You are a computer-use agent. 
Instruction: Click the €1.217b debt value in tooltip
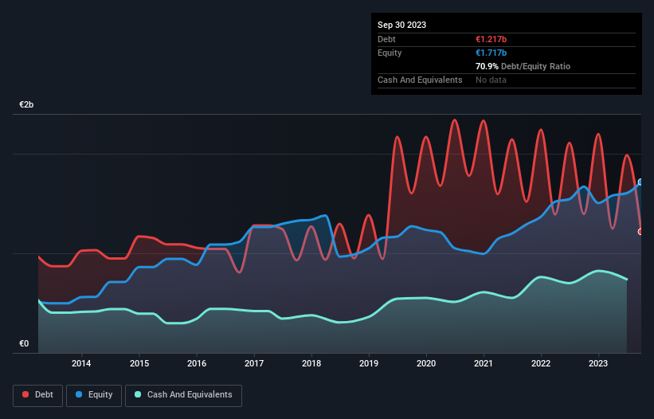[491, 39]
